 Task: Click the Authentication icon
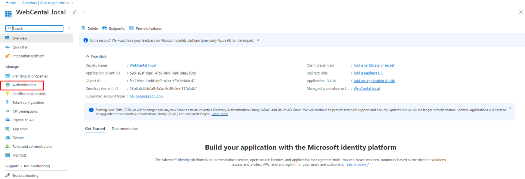[8, 85]
